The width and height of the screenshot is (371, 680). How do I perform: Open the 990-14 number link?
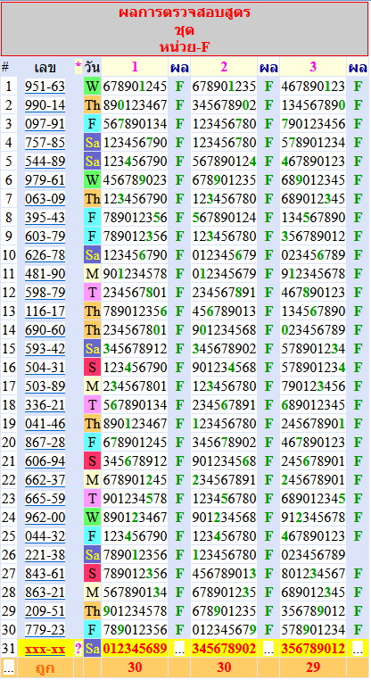pyautogui.click(x=45, y=105)
